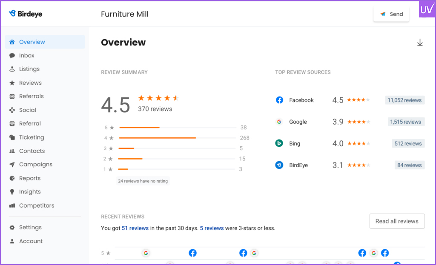Click the Reports pie chart icon
This screenshot has width=436, height=265.
click(12, 178)
